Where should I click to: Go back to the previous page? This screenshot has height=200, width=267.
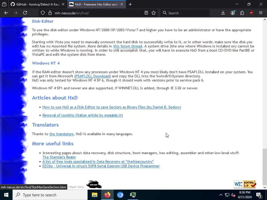coord(6,13)
